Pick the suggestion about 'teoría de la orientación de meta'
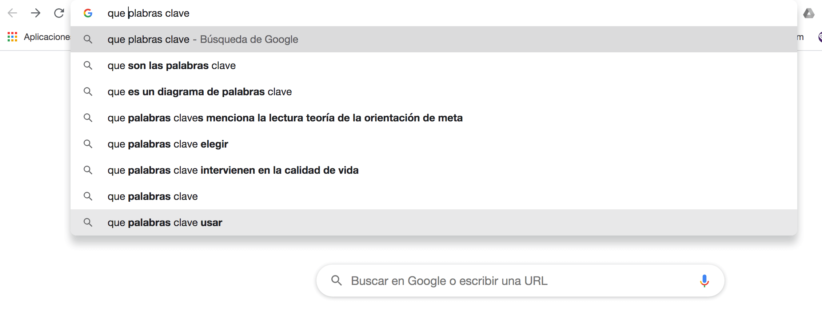Viewport: 822px width, 314px height. coord(285,118)
